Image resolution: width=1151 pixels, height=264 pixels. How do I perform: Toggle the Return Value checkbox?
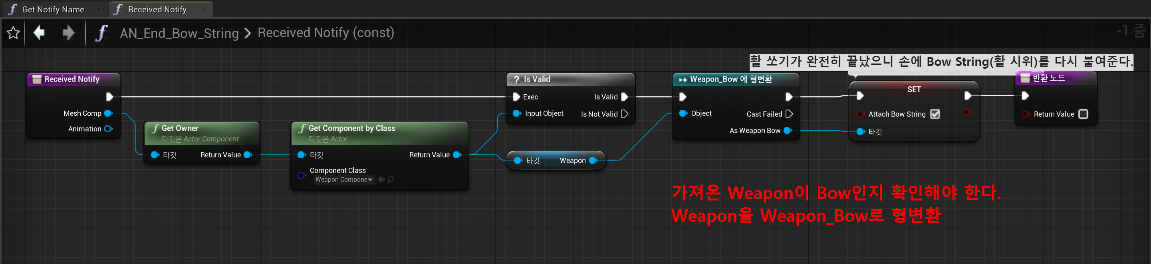(1083, 114)
